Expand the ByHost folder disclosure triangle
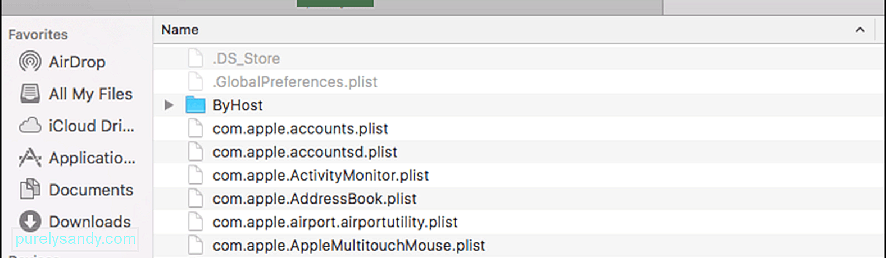This screenshot has height=258, width=886. click(x=169, y=105)
